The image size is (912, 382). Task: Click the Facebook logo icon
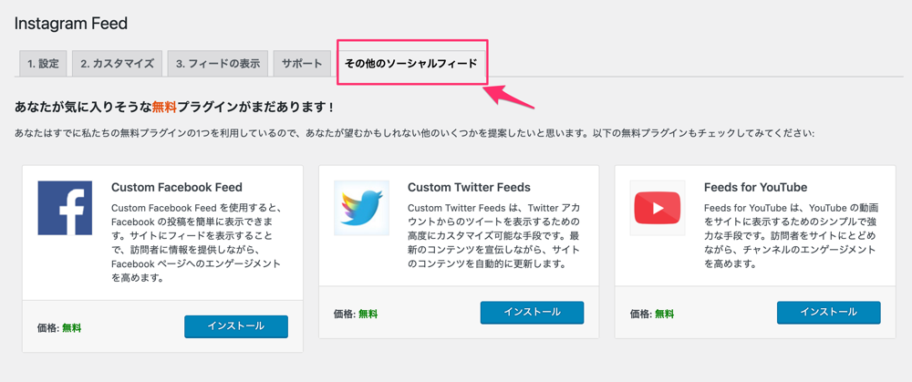point(65,208)
